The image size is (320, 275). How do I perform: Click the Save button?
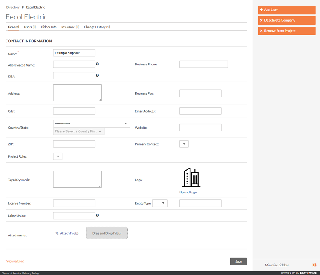239,262
